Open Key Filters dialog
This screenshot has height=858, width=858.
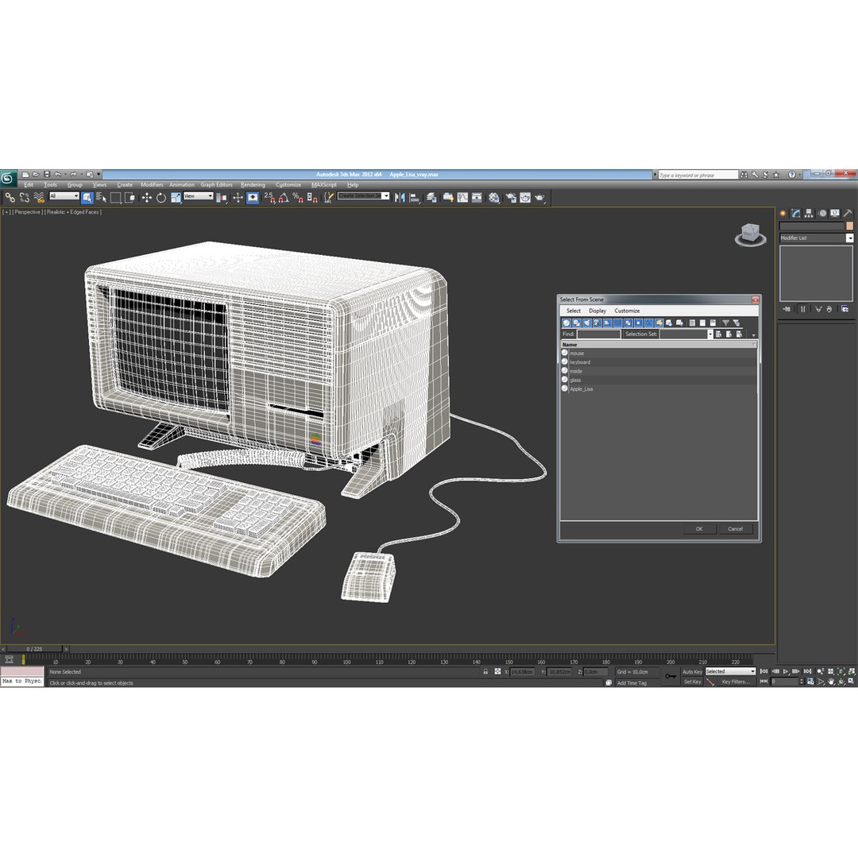click(736, 682)
